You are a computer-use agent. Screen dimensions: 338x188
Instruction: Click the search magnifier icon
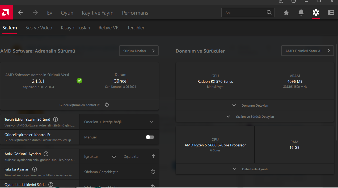tap(269, 12)
